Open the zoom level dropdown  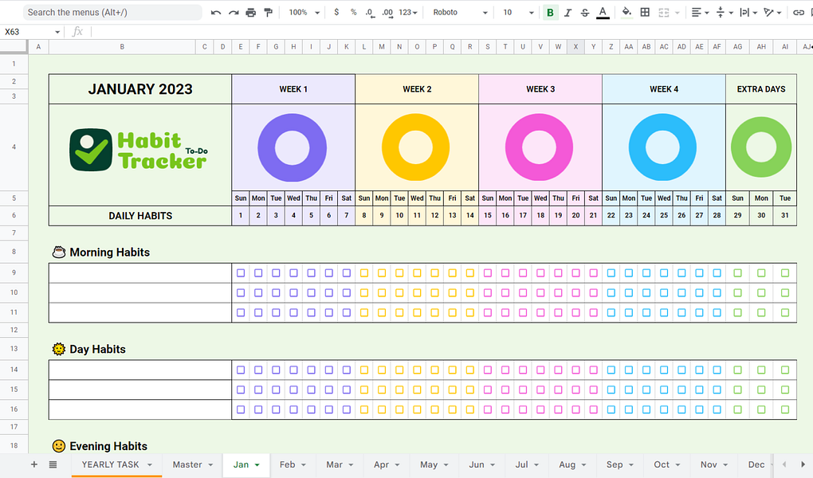pyautogui.click(x=304, y=13)
